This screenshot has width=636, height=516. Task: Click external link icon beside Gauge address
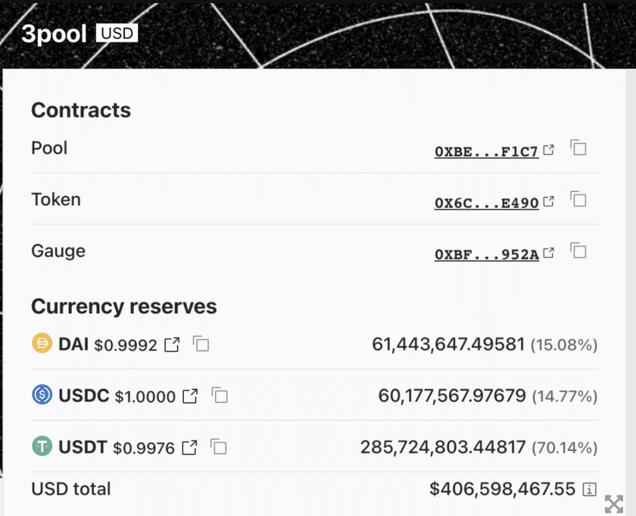point(548,253)
